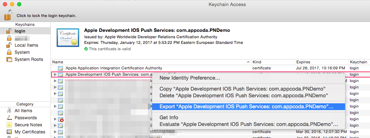Click "login" keychain cell in Apple Application Integration row

(x=354, y=68)
